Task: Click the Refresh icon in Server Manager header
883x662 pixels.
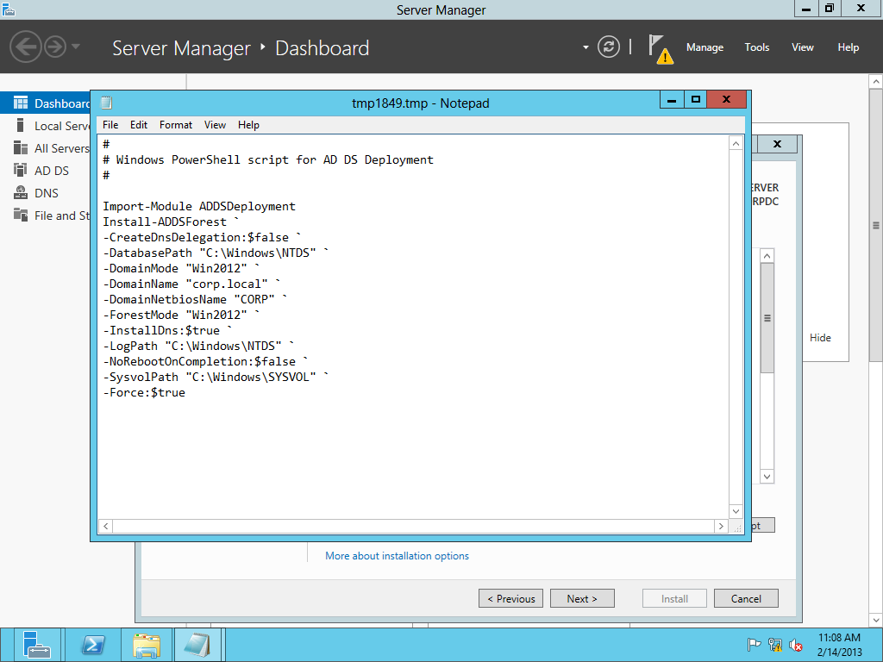Action: 609,47
